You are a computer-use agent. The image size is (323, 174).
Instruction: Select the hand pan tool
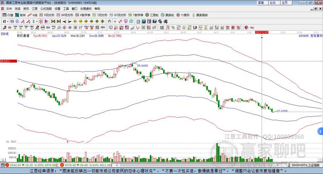(x=109, y=21)
